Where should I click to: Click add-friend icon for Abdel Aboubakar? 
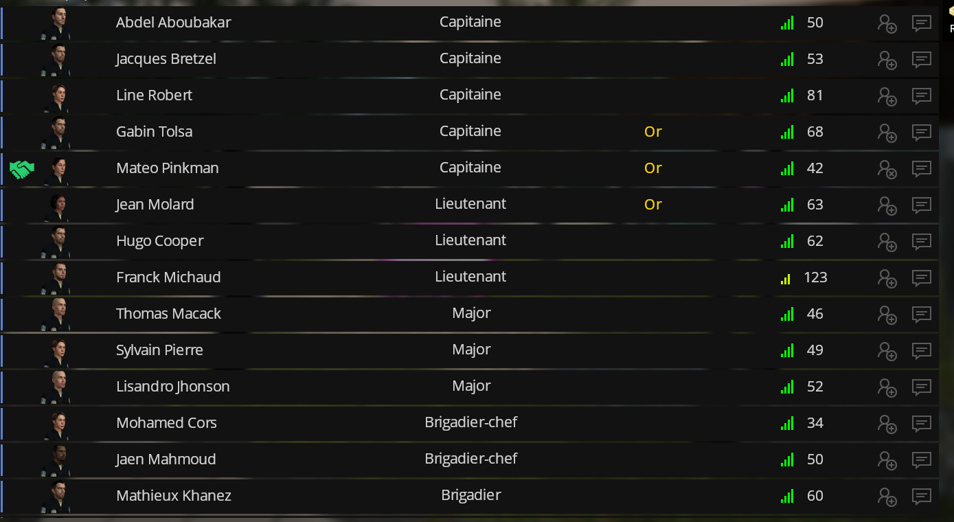point(887,23)
